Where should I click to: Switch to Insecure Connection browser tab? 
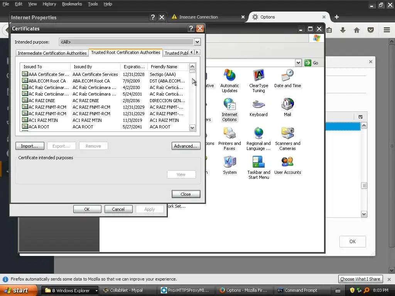tap(198, 17)
